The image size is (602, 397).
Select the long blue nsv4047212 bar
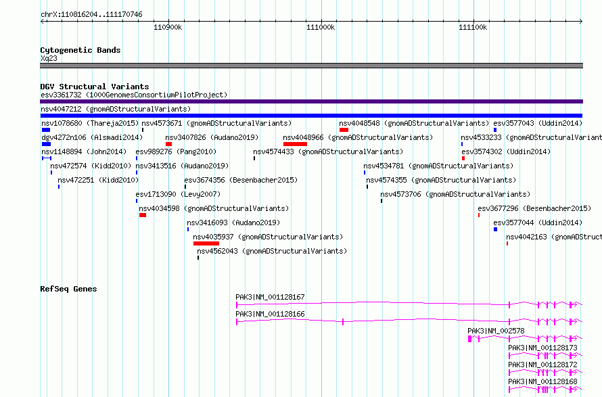click(x=311, y=116)
